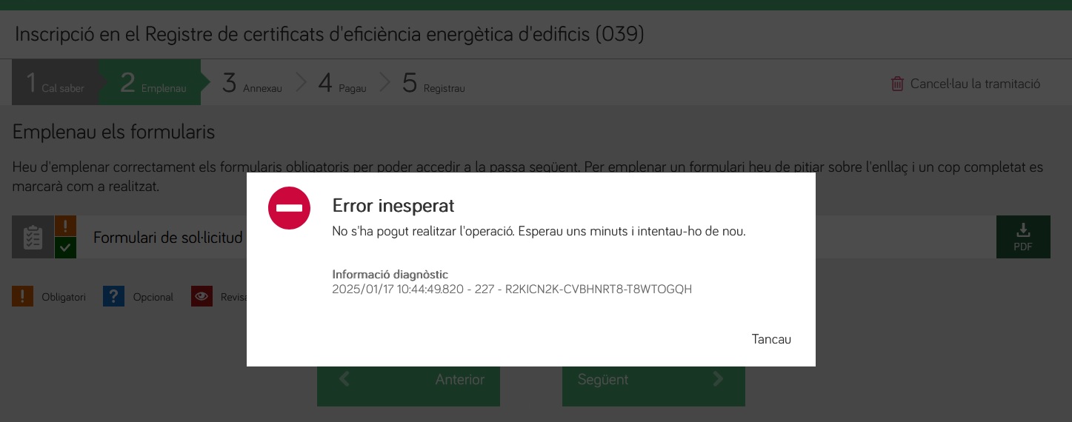This screenshot has height=422, width=1072.
Task: Proceed with the Següent button
Action: pos(653,380)
